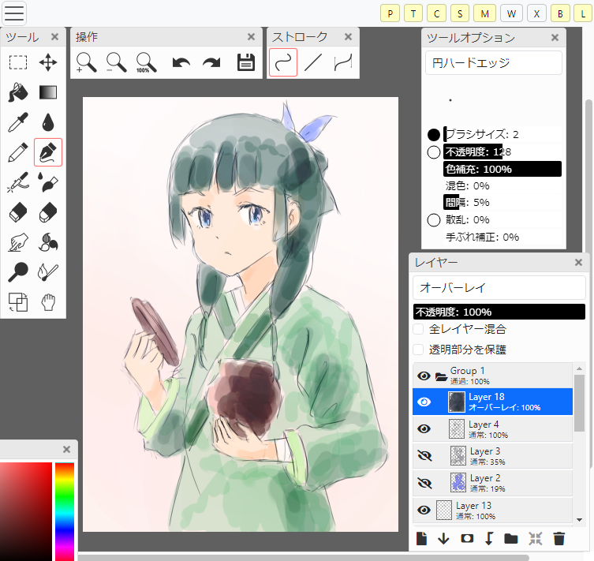594x561 pixels.
Task: Adjust the ブラシサイズ slider
Action: [502, 134]
